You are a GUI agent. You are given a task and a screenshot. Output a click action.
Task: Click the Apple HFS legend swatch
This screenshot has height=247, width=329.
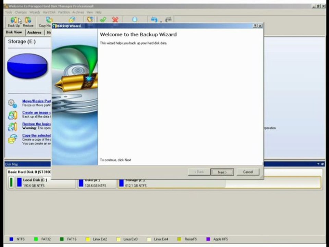[x=208, y=239]
